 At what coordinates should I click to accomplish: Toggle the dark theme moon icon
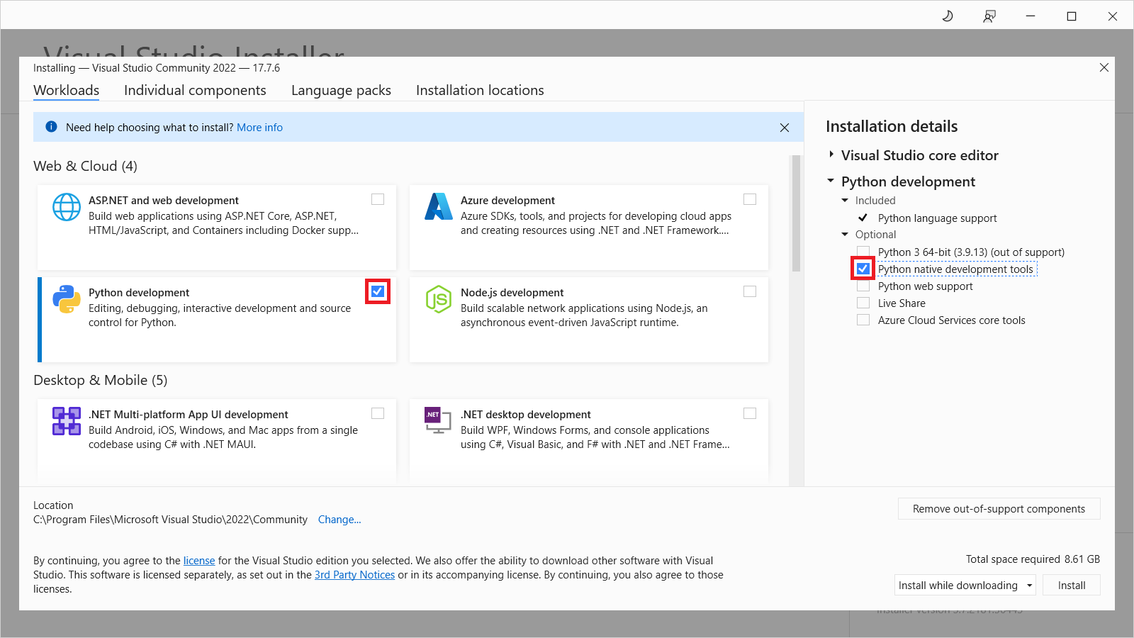(948, 16)
